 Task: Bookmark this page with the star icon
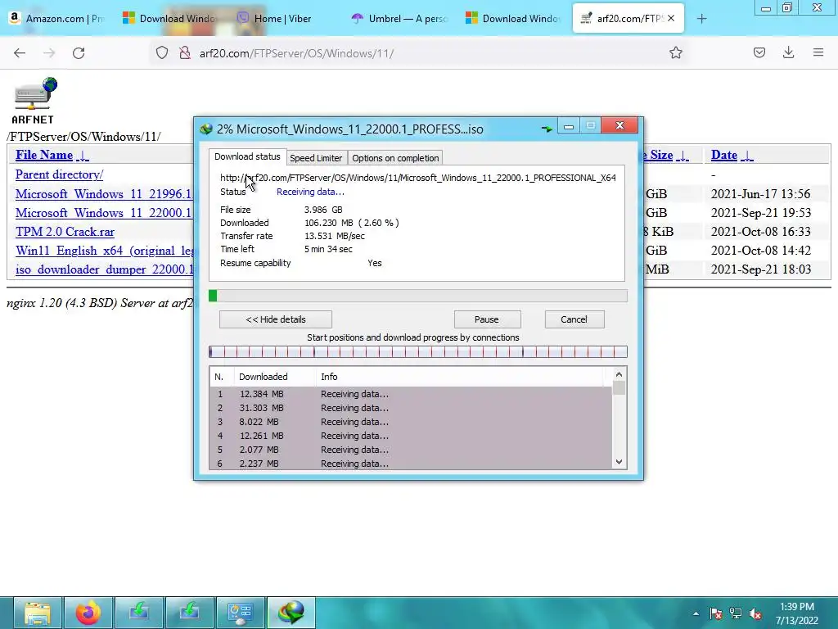(675, 52)
